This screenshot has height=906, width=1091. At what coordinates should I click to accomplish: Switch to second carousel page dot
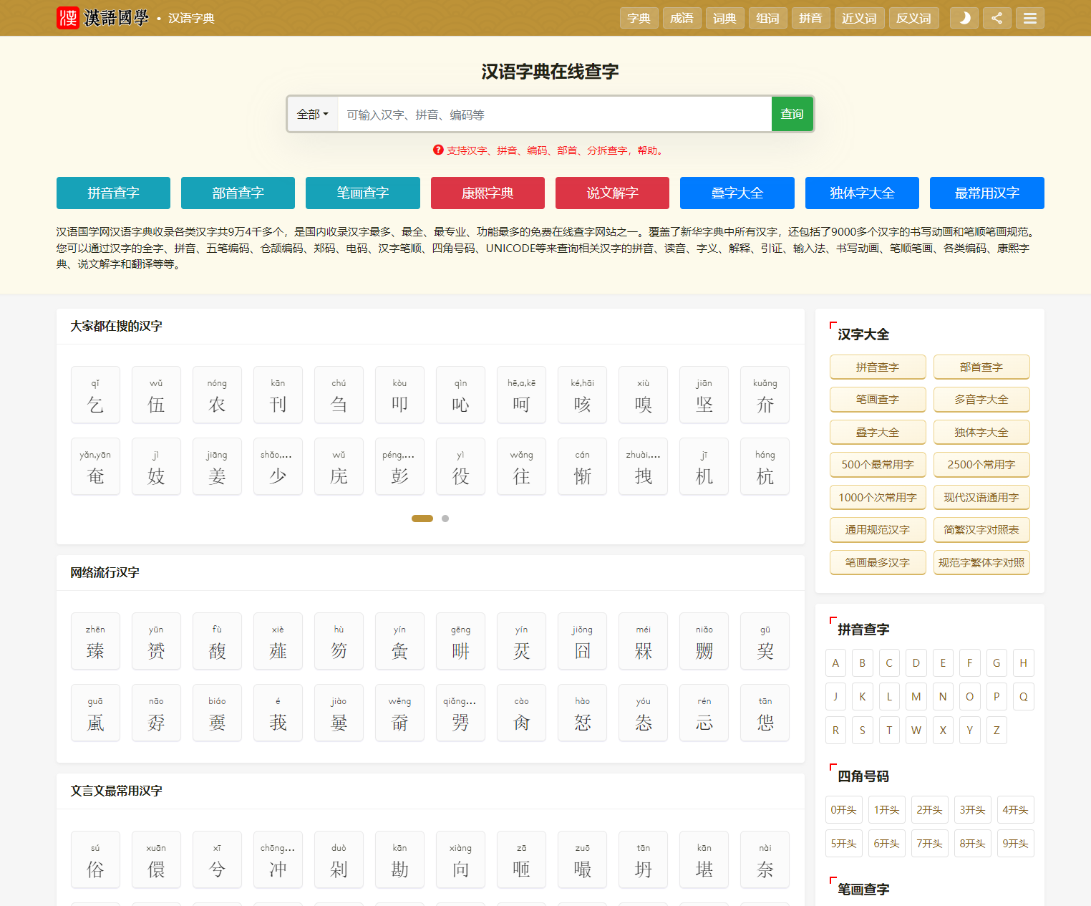click(x=445, y=519)
